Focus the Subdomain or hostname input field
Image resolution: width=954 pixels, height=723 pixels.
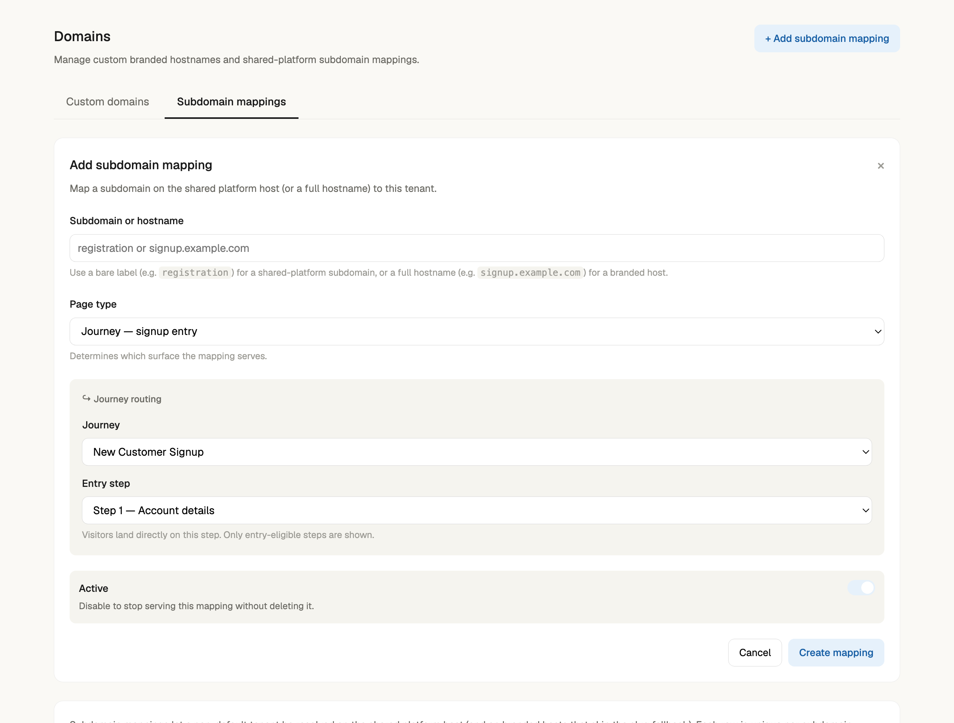[477, 248]
